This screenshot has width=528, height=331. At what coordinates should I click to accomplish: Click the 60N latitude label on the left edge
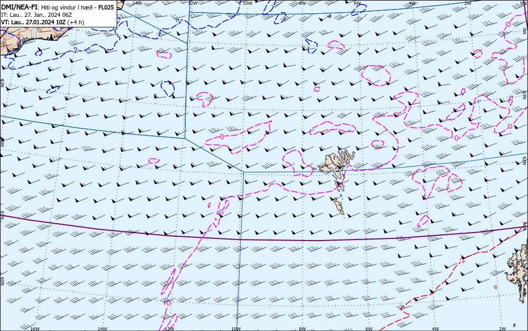coord(2,281)
